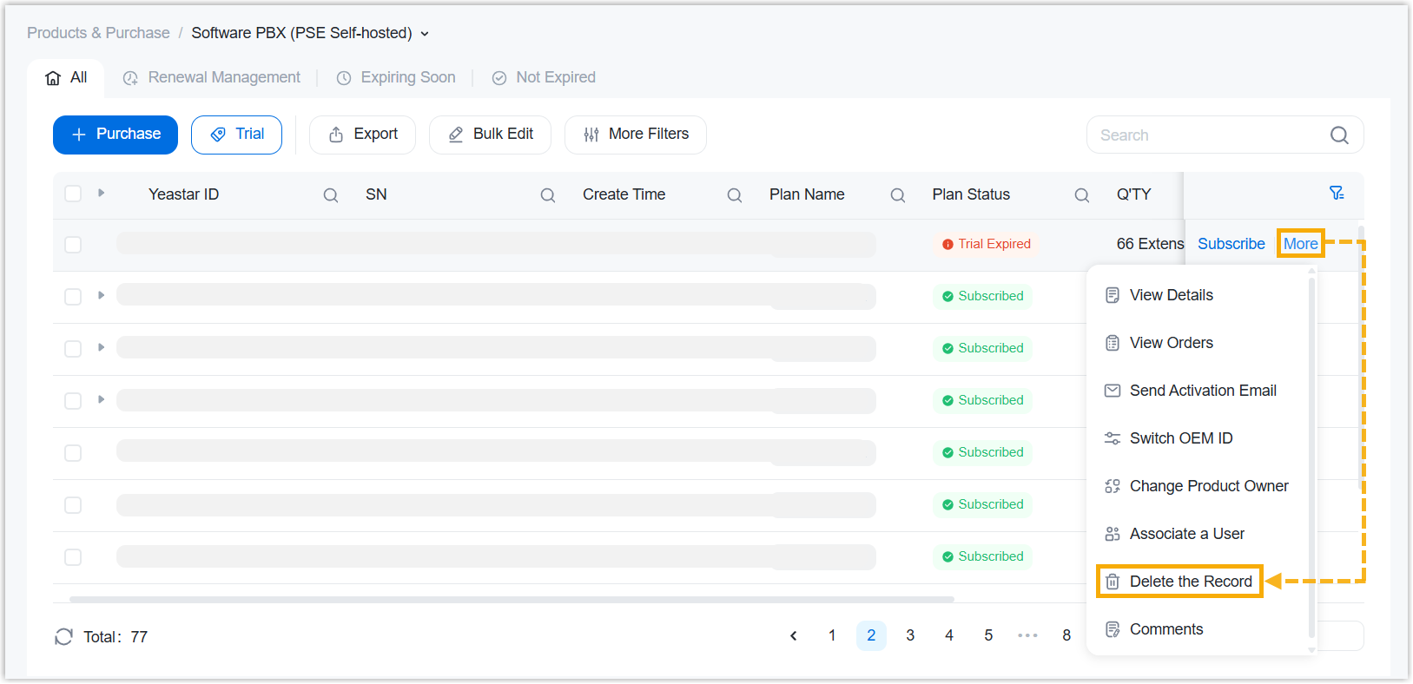Go to page 3 in pagination
This screenshot has height=684, width=1413.
coord(909,635)
